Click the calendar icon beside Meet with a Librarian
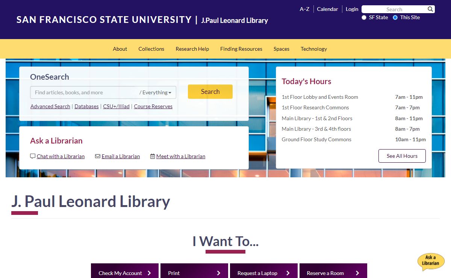The height and width of the screenshot is (278, 451). [153, 156]
